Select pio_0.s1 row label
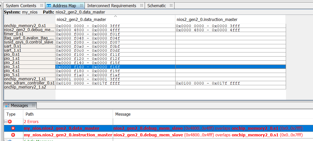 click(30, 55)
